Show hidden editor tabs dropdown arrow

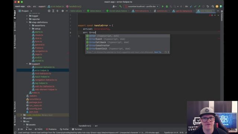point(218,11)
